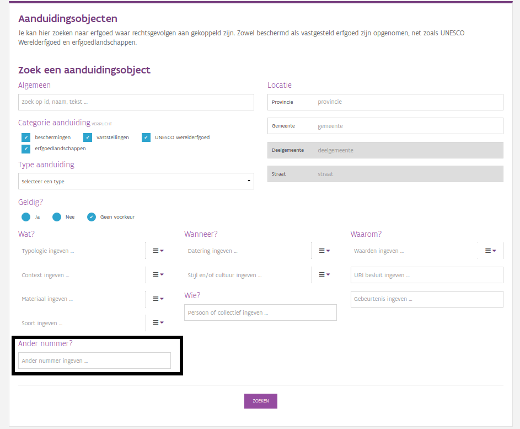
Task: Click the URI besluit ingeven field
Action: pos(427,275)
